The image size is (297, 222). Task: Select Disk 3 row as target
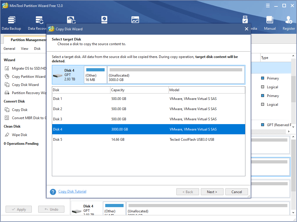[x=149, y=119]
